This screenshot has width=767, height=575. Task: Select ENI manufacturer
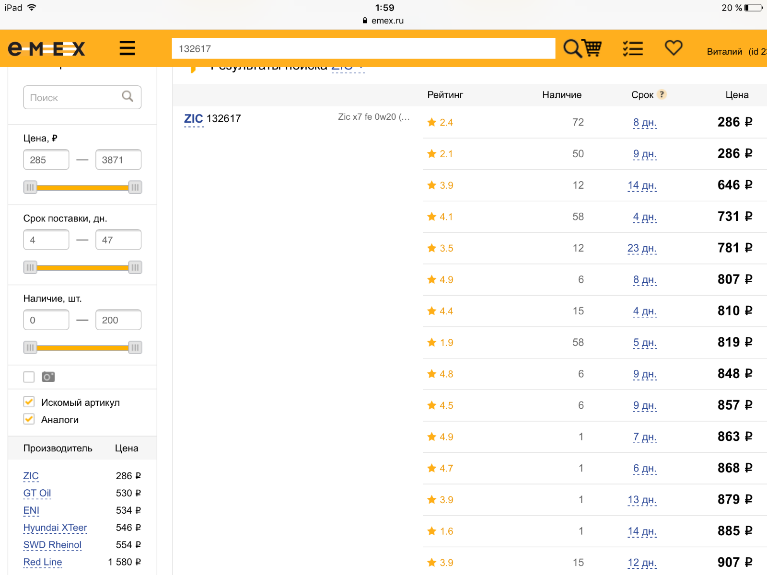coord(31,510)
